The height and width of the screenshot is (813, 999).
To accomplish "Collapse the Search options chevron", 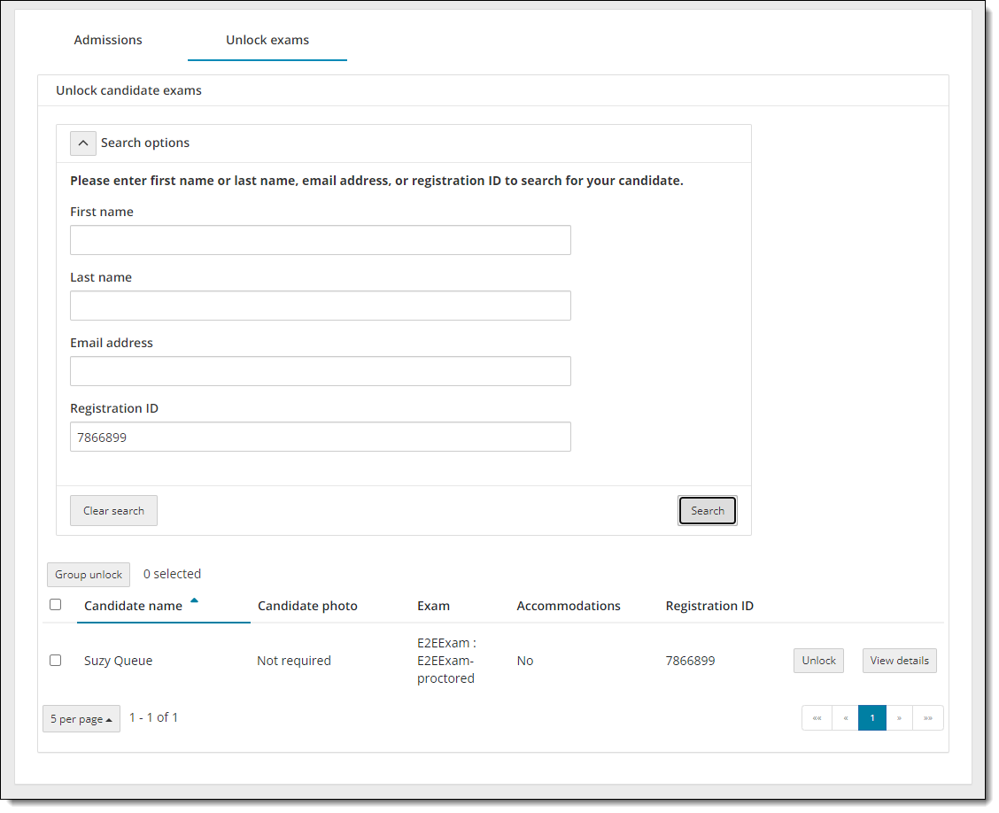I will (x=82, y=143).
